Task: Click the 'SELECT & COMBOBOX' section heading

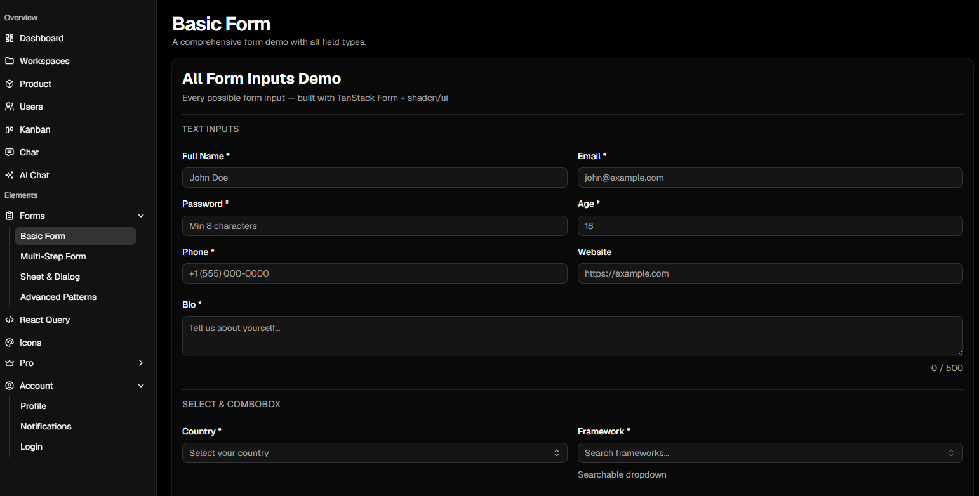Action: coord(231,404)
